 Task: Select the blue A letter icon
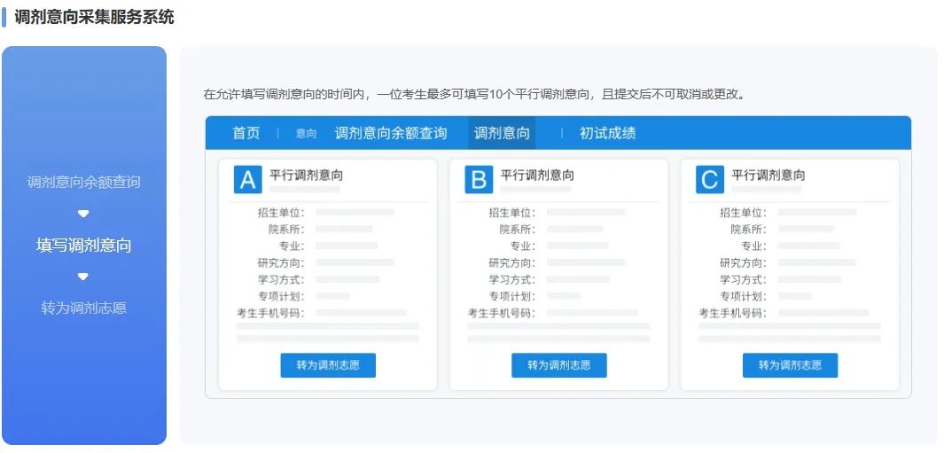248,179
